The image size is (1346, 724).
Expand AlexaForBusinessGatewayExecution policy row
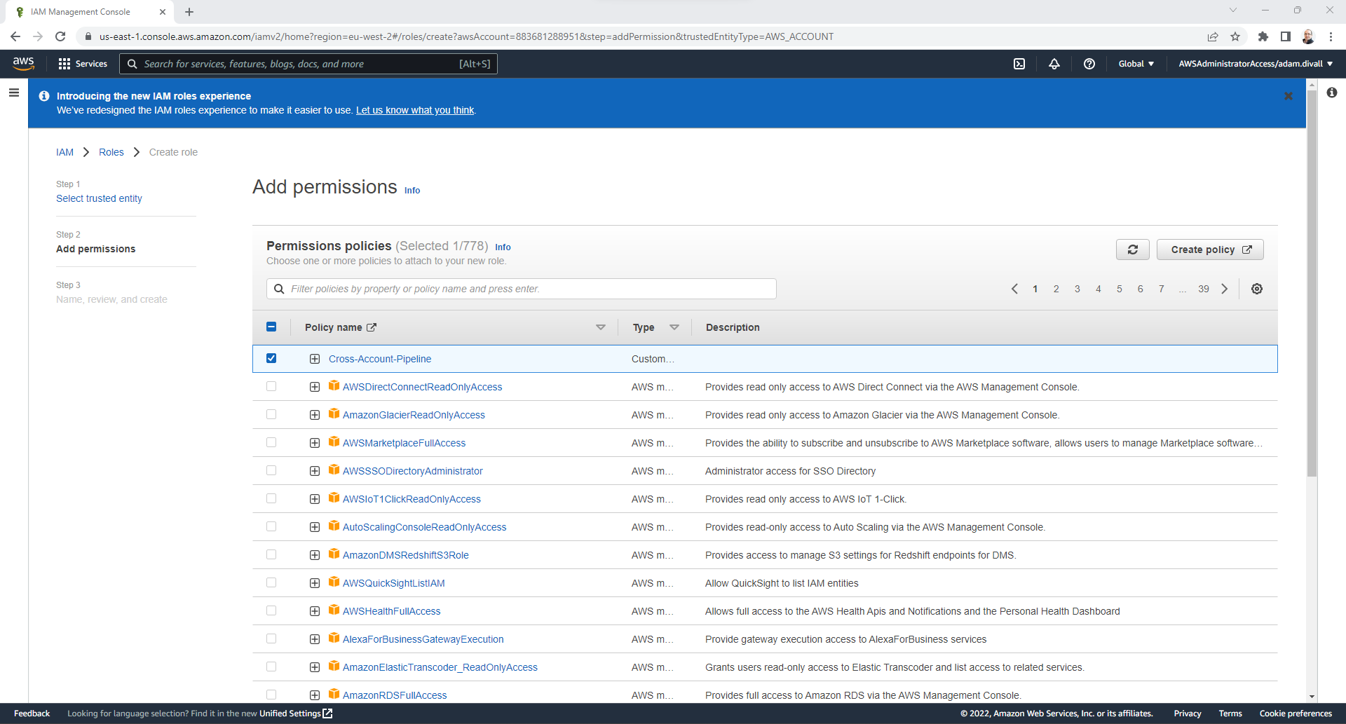point(315,639)
